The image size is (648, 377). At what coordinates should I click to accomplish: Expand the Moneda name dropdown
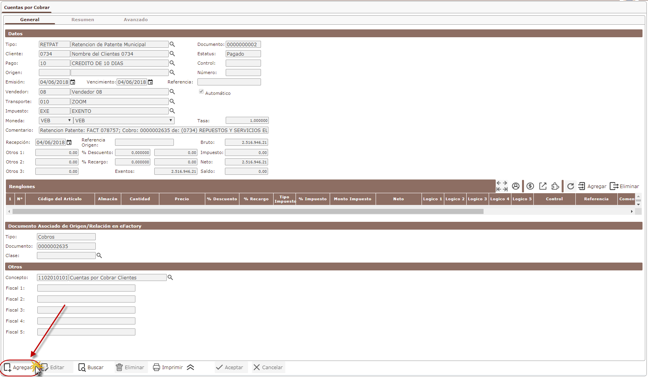click(x=124, y=121)
